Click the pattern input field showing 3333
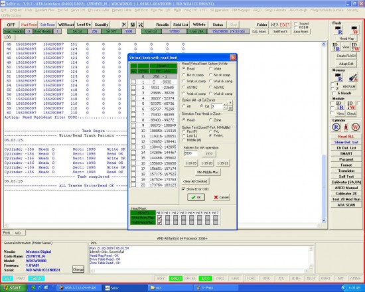This screenshot has height=292, width=365. pos(190,153)
